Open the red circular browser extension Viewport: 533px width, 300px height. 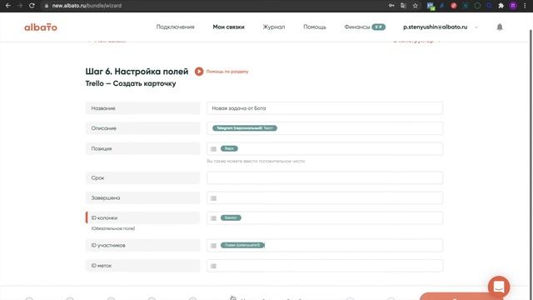453,6
